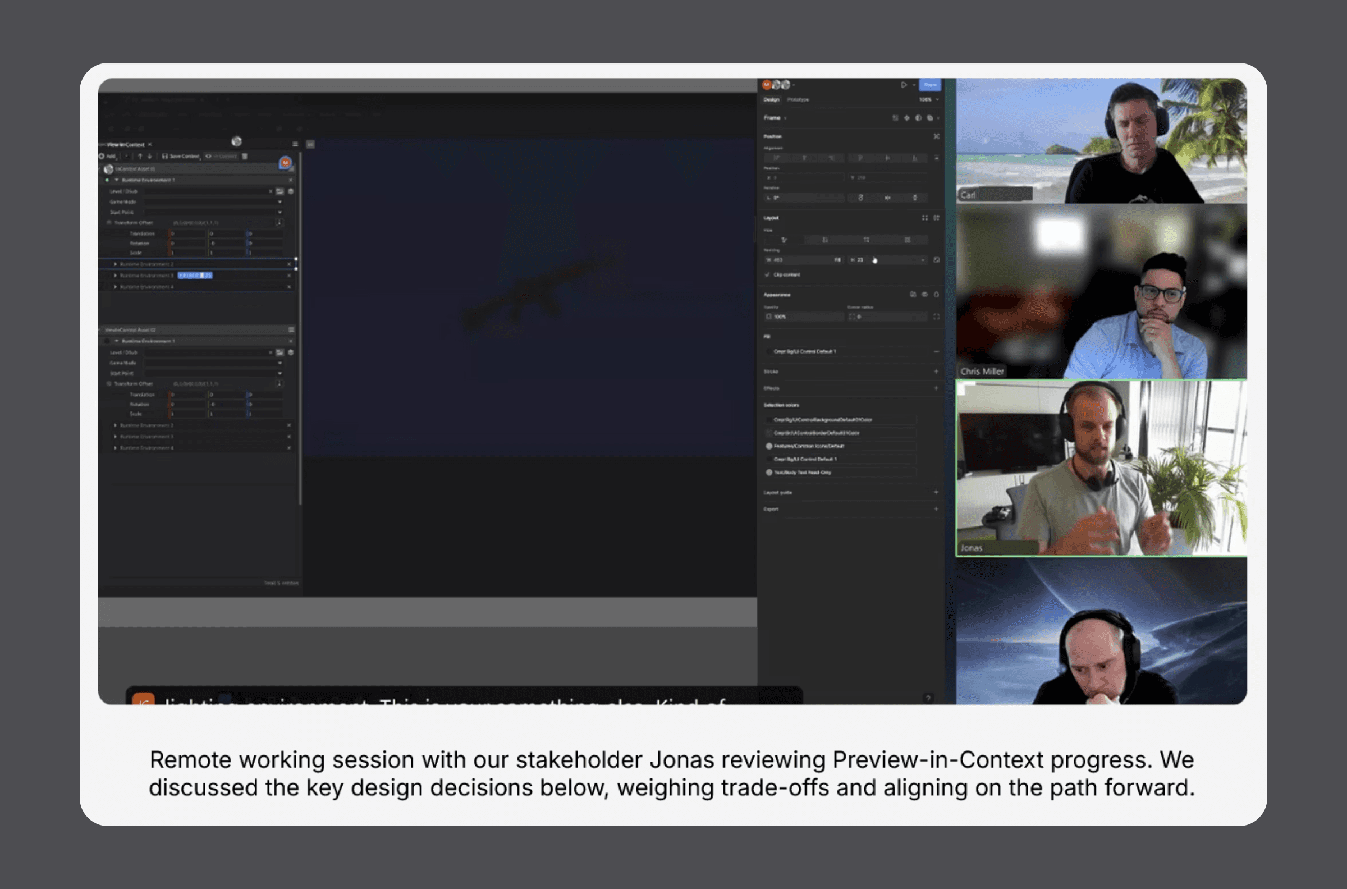Toggle the Clip content checkbox

(x=768, y=275)
